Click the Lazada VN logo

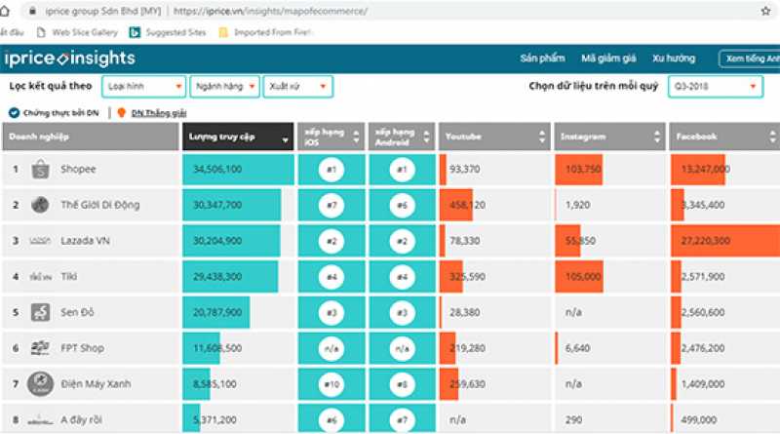40,241
